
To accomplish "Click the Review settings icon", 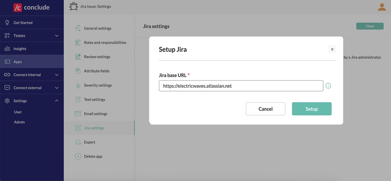I will click(x=78, y=57).
